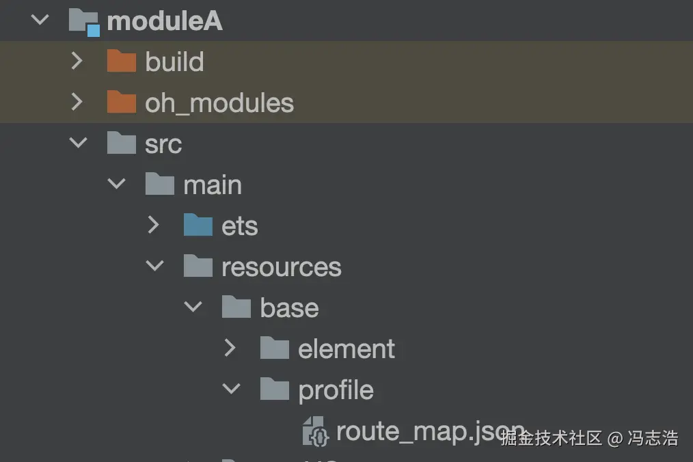Screen dimensions: 693x462
Task: Collapse the moduleA tree node
Action: click(40, 20)
